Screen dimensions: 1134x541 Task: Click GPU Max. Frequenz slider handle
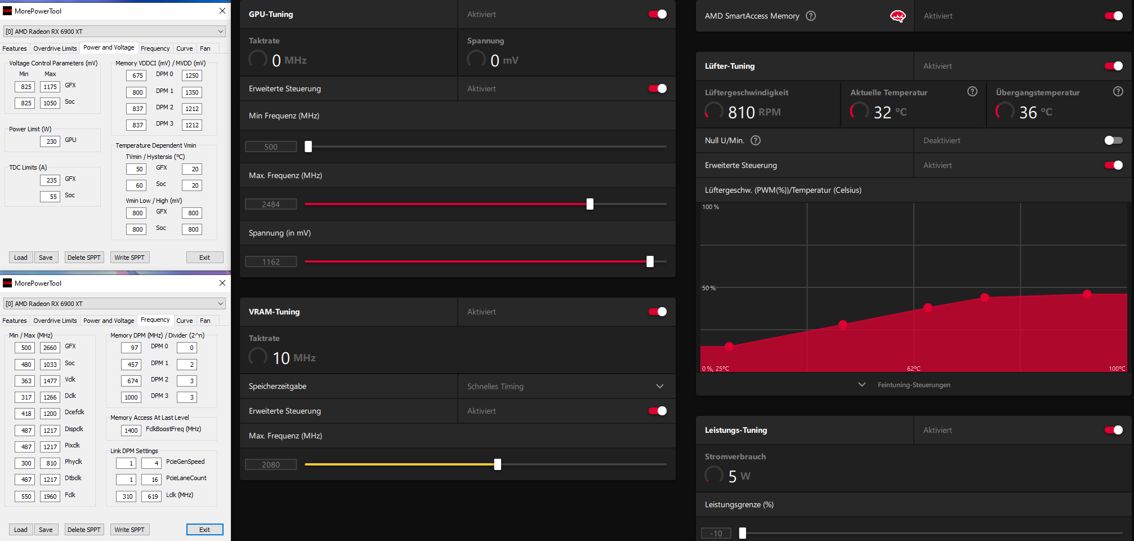pyautogui.click(x=590, y=204)
